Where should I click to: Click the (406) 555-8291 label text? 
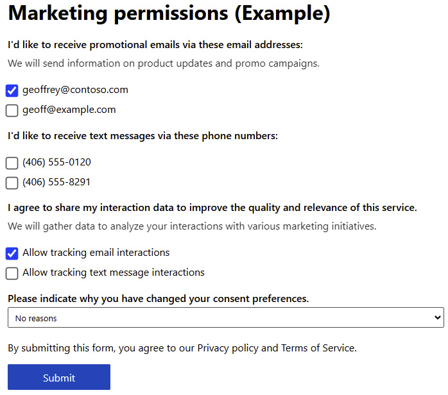tap(56, 182)
